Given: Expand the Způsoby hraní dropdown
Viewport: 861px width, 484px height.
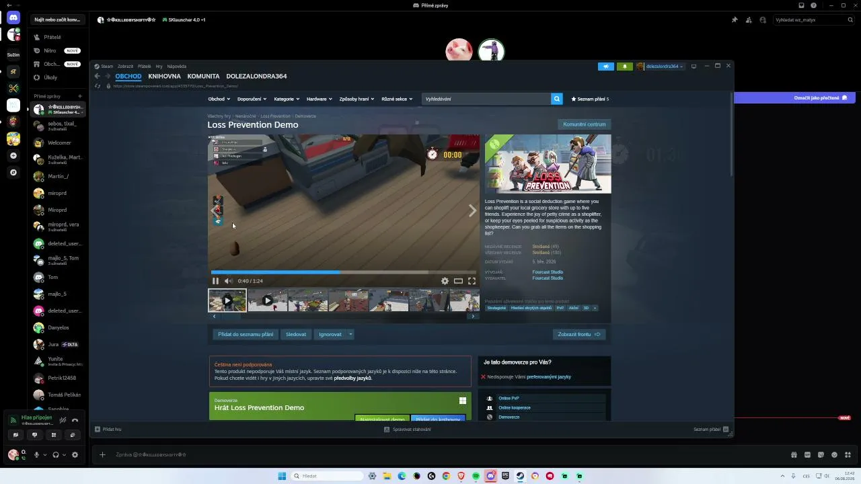Looking at the screenshot, I should pyautogui.click(x=357, y=99).
